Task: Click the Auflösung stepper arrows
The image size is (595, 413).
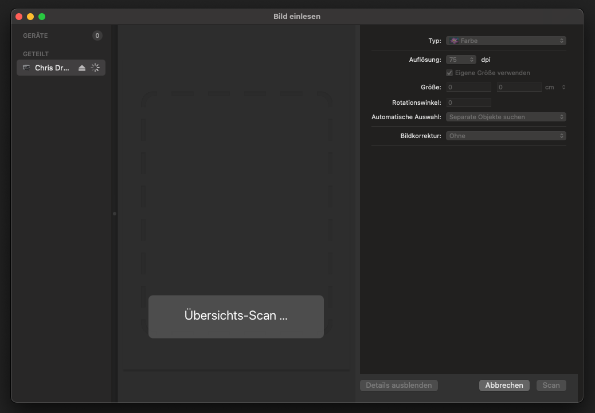Action: coord(472,59)
